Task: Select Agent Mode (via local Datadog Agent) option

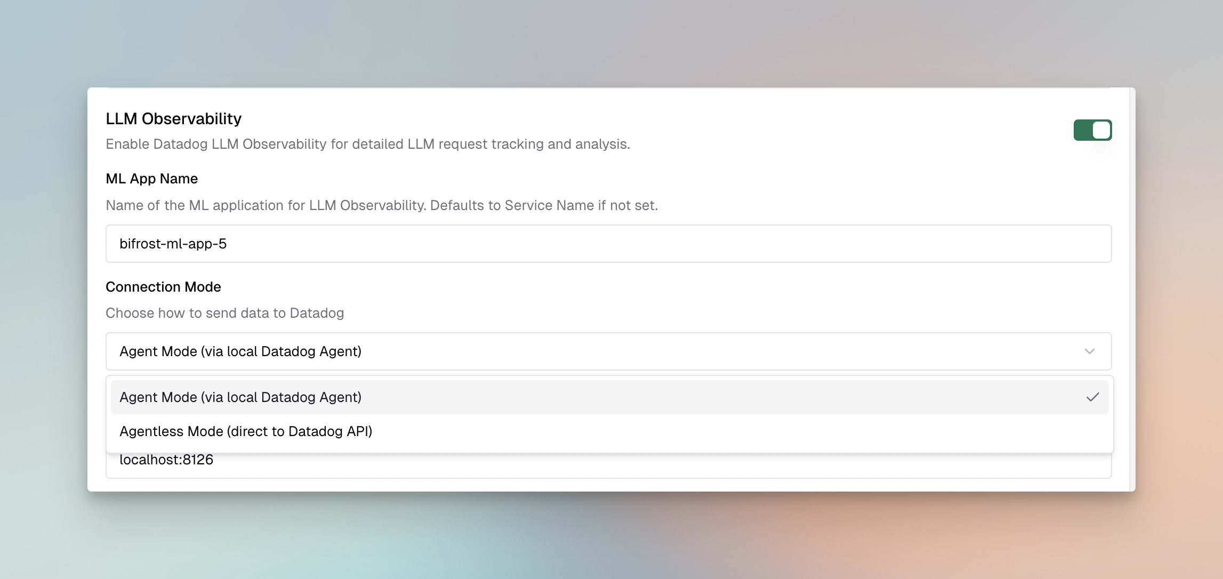Action: 609,397
